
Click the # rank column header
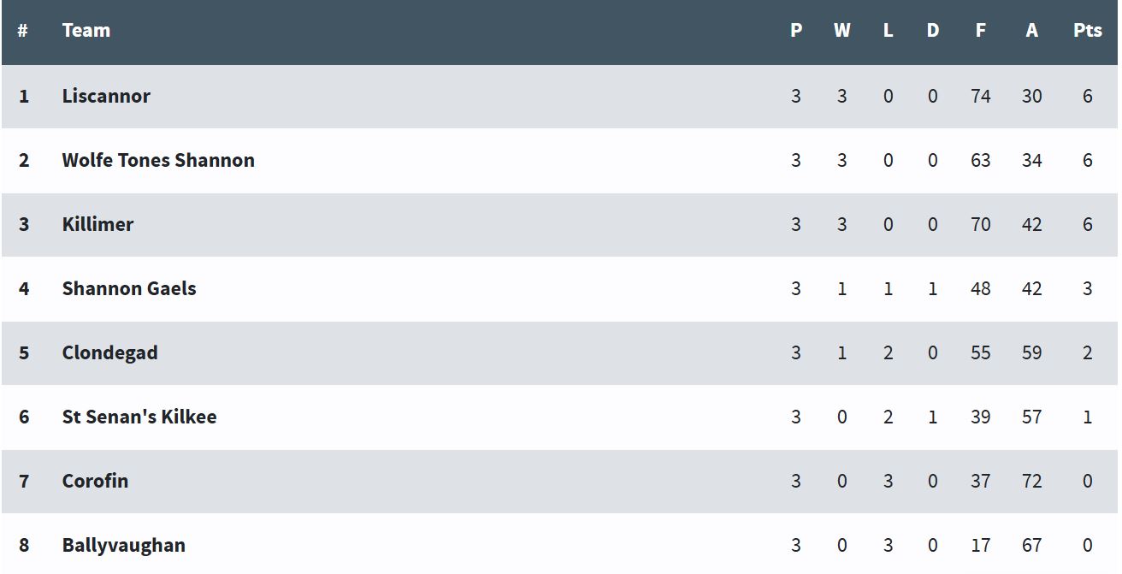[23, 31]
